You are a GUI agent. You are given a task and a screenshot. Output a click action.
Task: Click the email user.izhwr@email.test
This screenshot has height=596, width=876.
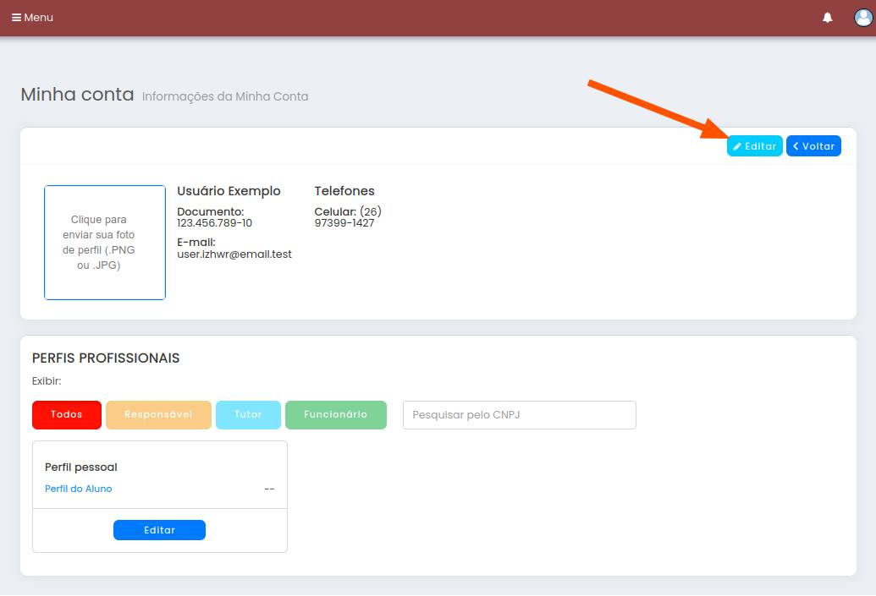point(234,254)
